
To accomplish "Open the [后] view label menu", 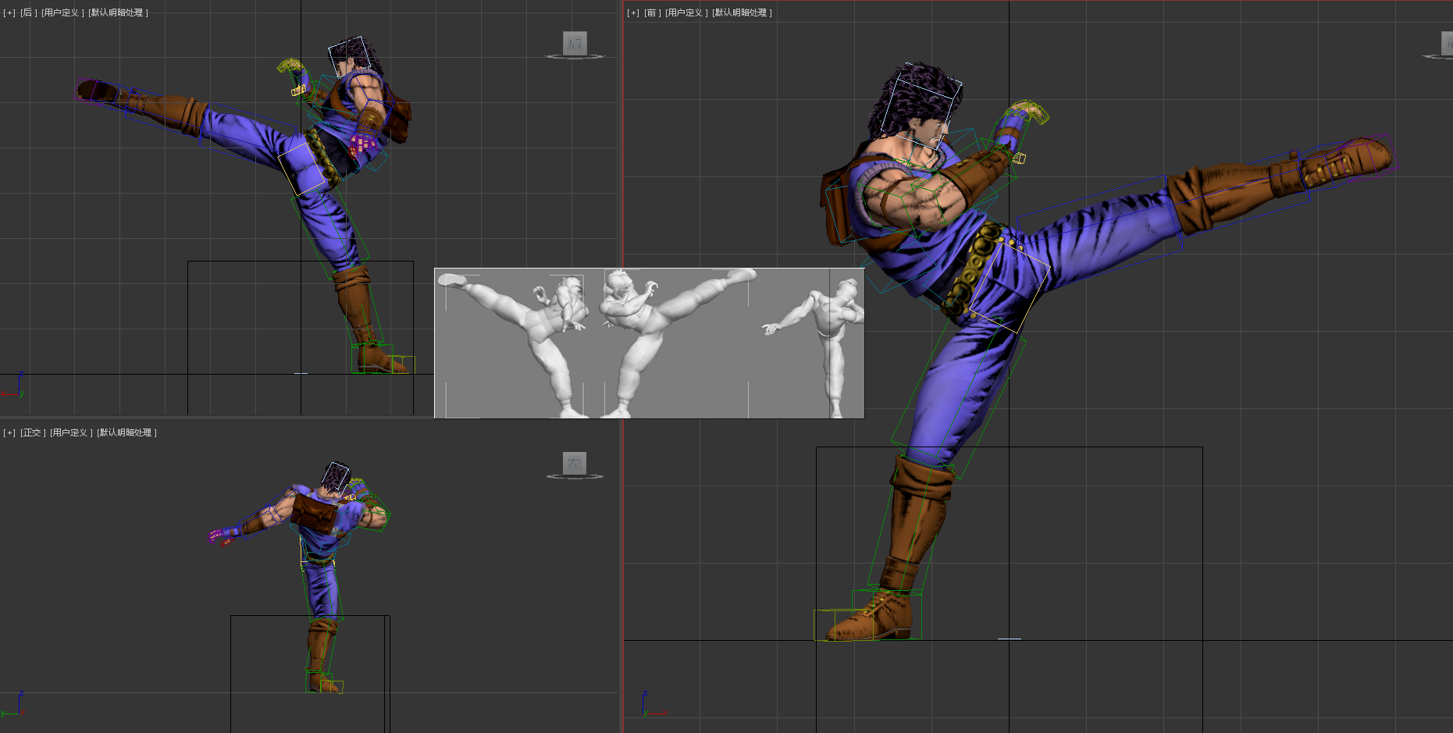I will [27, 12].
